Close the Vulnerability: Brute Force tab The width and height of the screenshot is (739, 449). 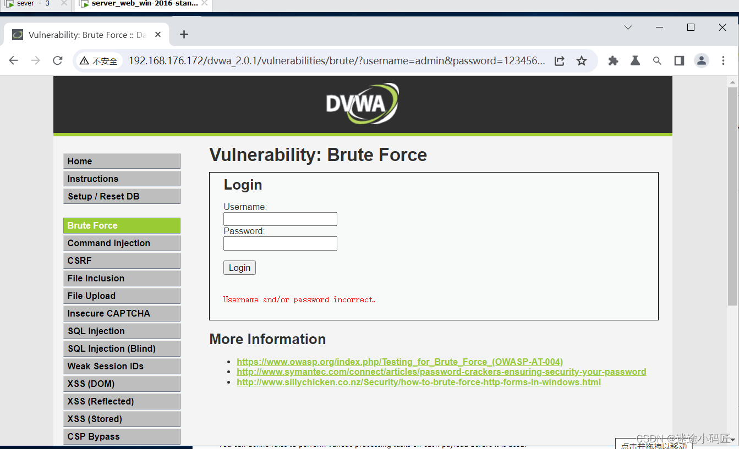(x=158, y=35)
